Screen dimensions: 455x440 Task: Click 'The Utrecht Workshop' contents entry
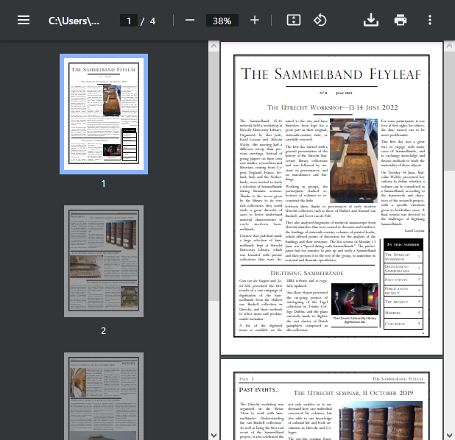coord(403,257)
